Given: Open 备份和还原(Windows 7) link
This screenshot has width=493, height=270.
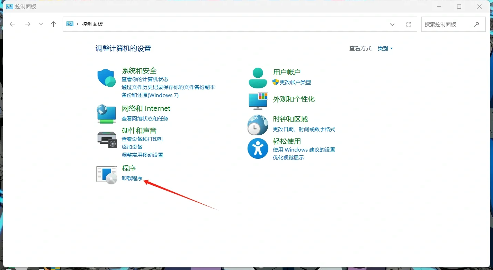Looking at the screenshot, I should 150,95.
